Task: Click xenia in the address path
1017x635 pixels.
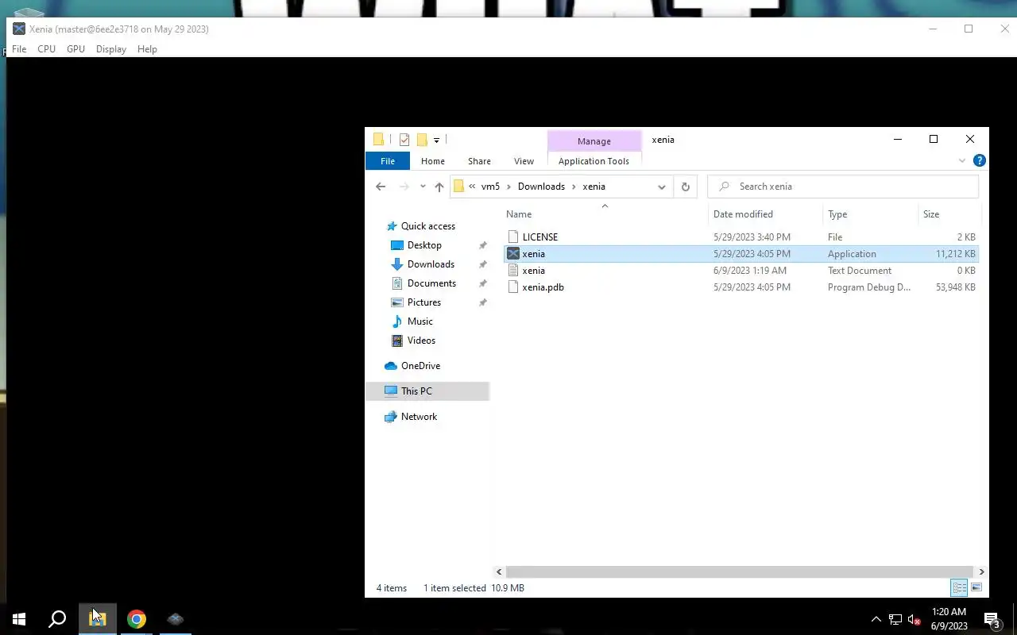Action: tap(594, 187)
